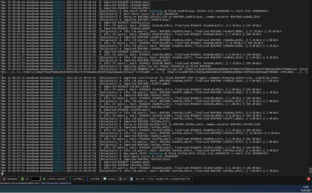
Task: Open the taskbar clock showing 12:48
Action: (305, 189)
